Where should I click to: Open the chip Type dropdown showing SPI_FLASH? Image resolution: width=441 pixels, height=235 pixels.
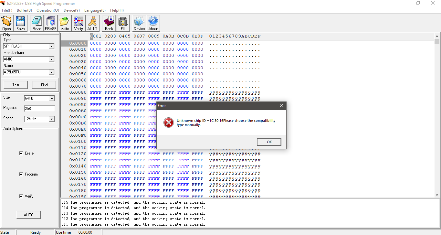[x=51, y=47]
